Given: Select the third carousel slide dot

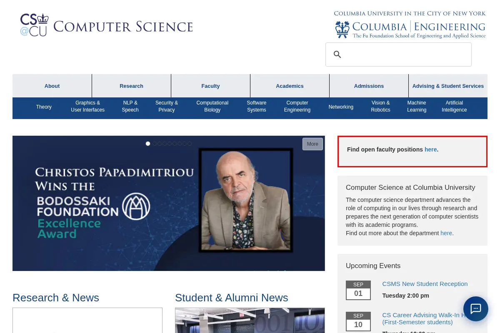Looking at the screenshot, I should [x=160, y=144].
